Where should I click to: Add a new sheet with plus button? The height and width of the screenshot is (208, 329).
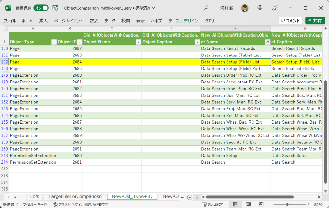(190, 197)
